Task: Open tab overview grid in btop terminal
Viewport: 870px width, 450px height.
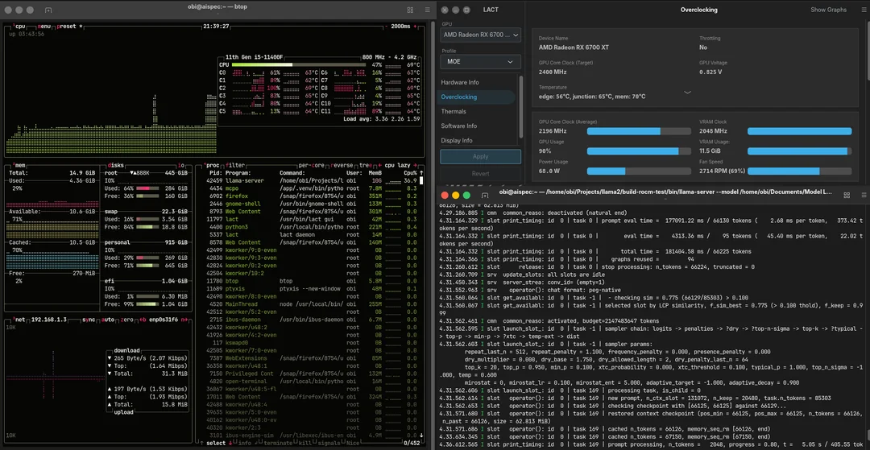Action: pyautogui.click(x=410, y=10)
